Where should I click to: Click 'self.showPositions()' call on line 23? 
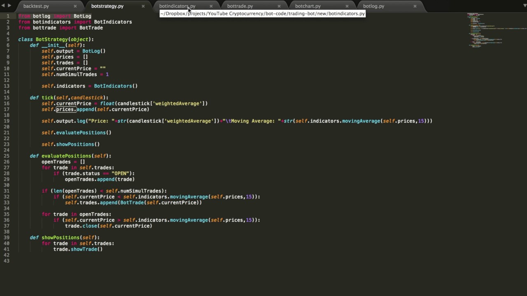click(x=70, y=144)
